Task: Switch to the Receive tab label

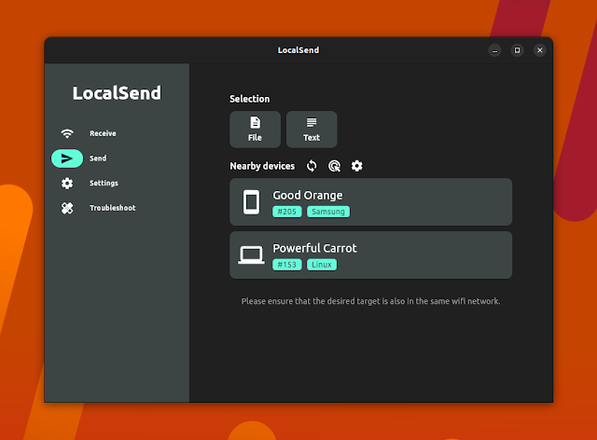Action: coord(103,133)
